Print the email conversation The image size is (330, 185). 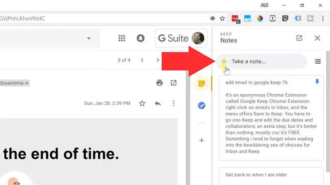pos(159,83)
